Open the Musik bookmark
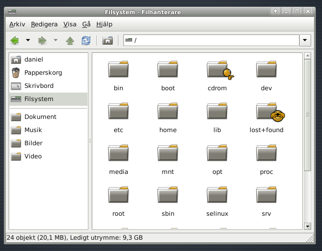 pos(48,130)
